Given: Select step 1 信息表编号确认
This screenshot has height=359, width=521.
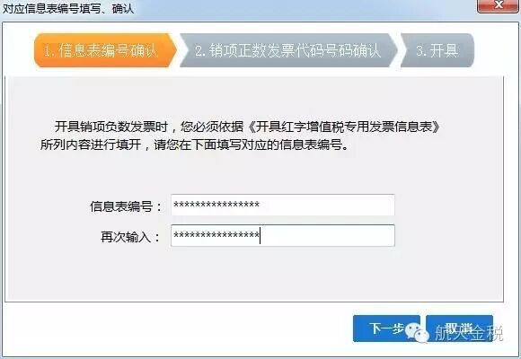Looking at the screenshot, I should (x=105, y=50).
